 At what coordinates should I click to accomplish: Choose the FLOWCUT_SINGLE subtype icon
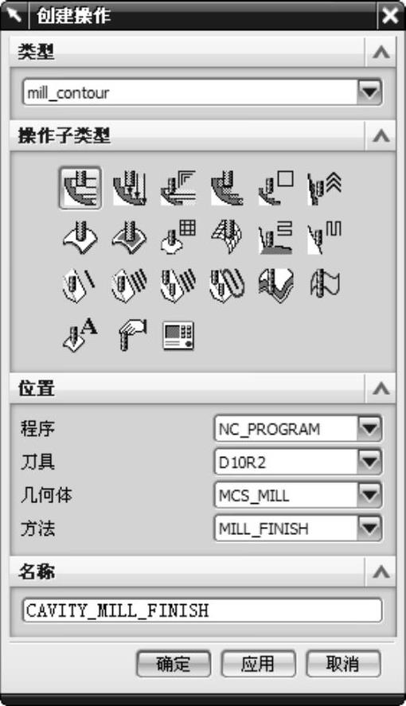coord(80,286)
